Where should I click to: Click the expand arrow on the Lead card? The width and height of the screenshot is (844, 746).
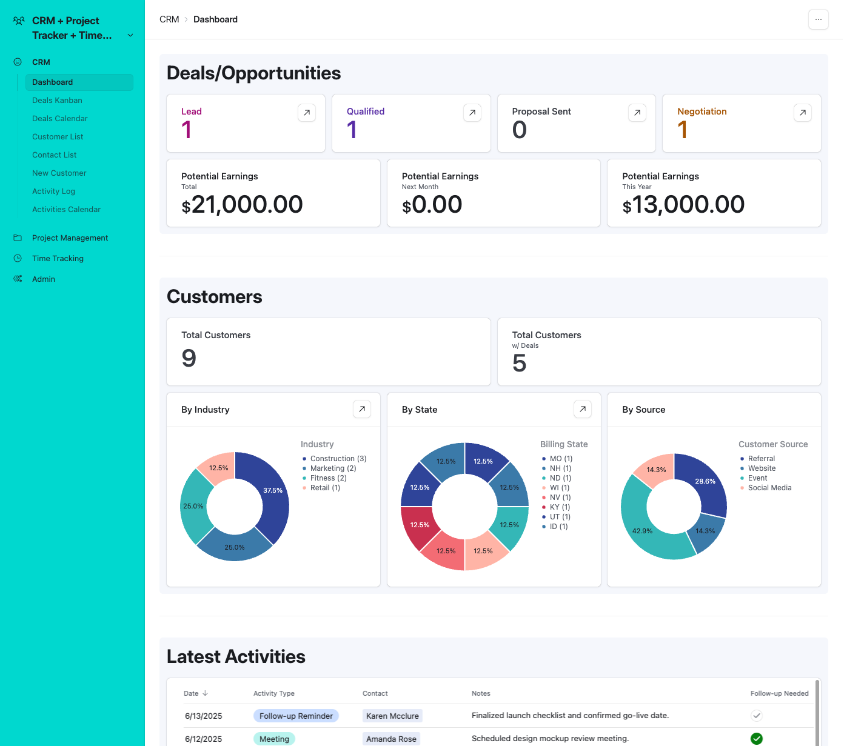tap(306, 113)
